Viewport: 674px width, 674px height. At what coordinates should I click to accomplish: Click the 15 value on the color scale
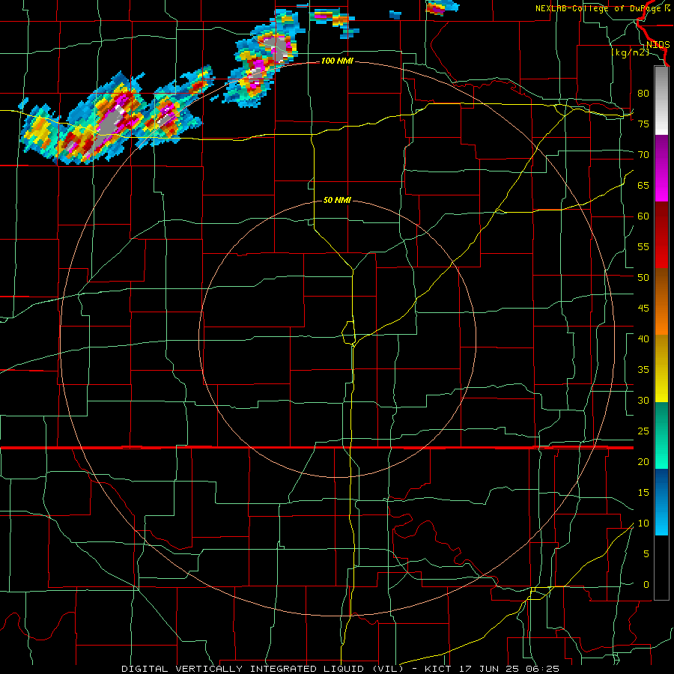tap(643, 493)
